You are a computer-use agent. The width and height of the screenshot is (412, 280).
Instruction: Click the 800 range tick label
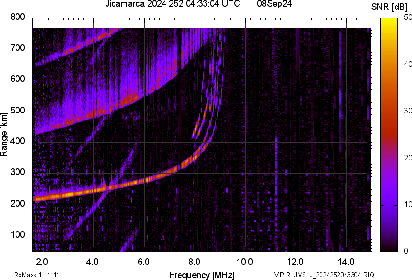click(x=17, y=17)
